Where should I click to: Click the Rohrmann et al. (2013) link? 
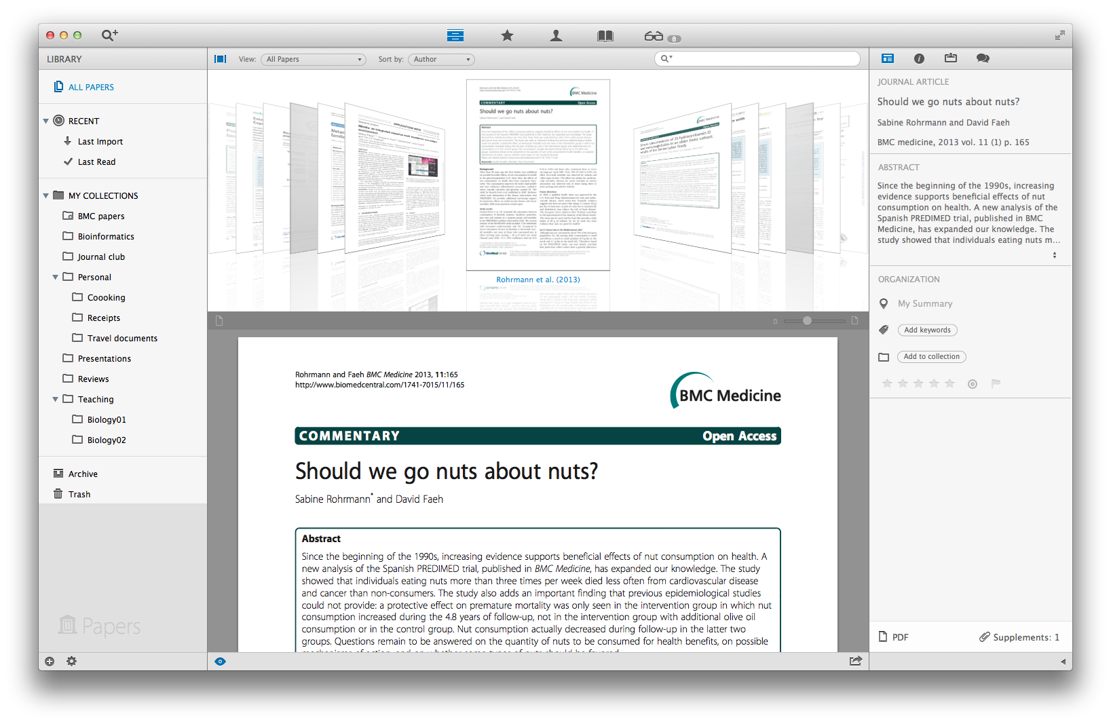(538, 280)
